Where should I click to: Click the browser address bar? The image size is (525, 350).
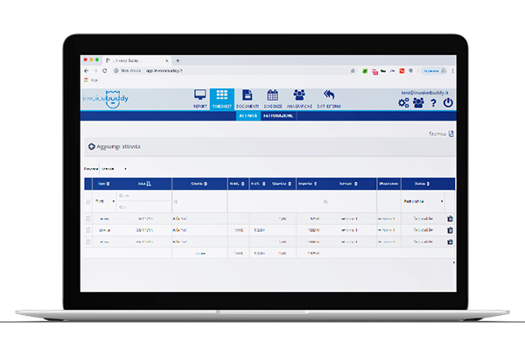(234, 71)
